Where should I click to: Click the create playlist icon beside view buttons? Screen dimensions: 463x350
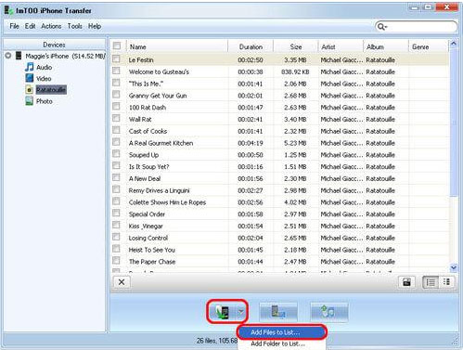406,282
